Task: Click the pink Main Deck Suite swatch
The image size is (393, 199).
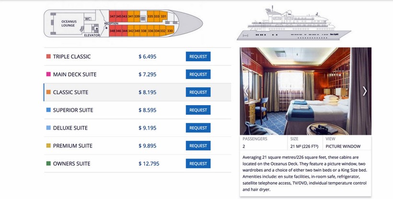Action: (x=48, y=74)
